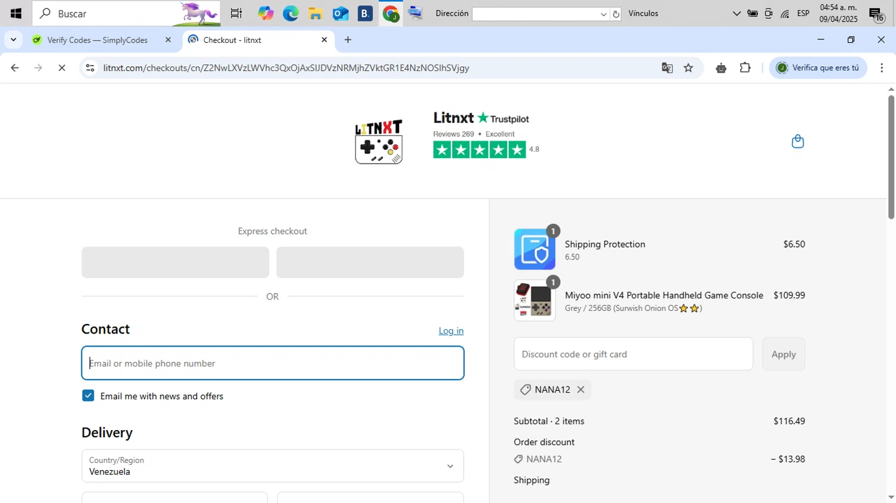Close the Verify Codes — SimplyCodes tab
896x503 pixels.
(x=168, y=40)
